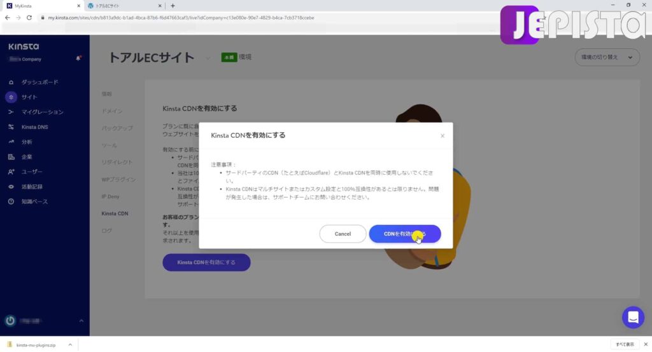Switch to the トアルECサイト browser tab
This screenshot has height=352, width=652.
click(x=124, y=6)
